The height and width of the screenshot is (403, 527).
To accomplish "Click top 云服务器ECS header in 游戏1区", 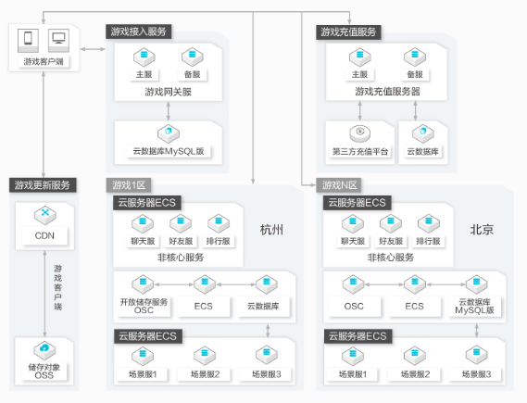I will 147,203.
